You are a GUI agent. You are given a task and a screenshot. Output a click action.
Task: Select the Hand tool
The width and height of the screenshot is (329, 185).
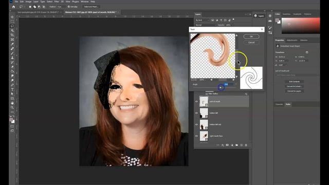click(12, 103)
